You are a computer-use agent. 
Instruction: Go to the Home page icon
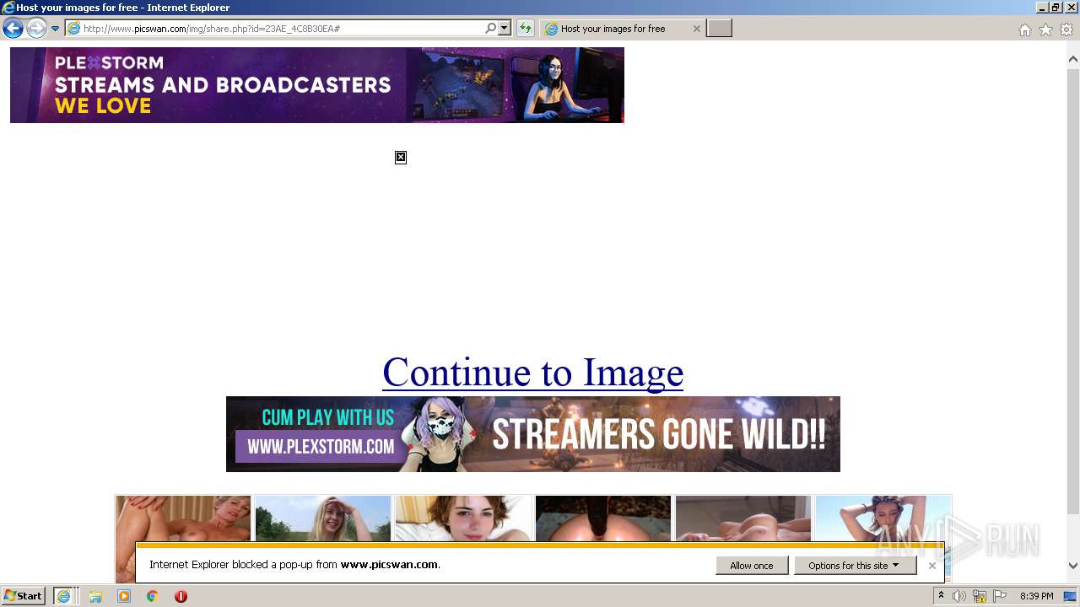click(x=1024, y=30)
